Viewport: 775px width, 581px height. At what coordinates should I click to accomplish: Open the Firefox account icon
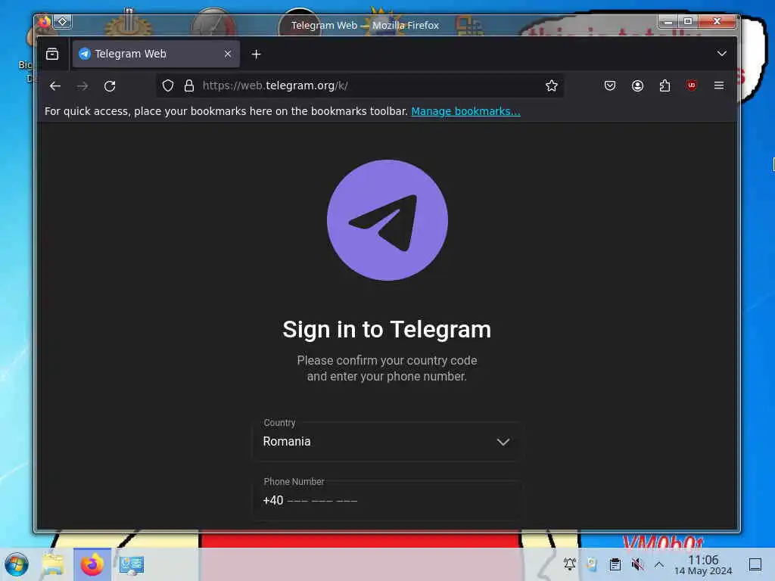[637, 86]
